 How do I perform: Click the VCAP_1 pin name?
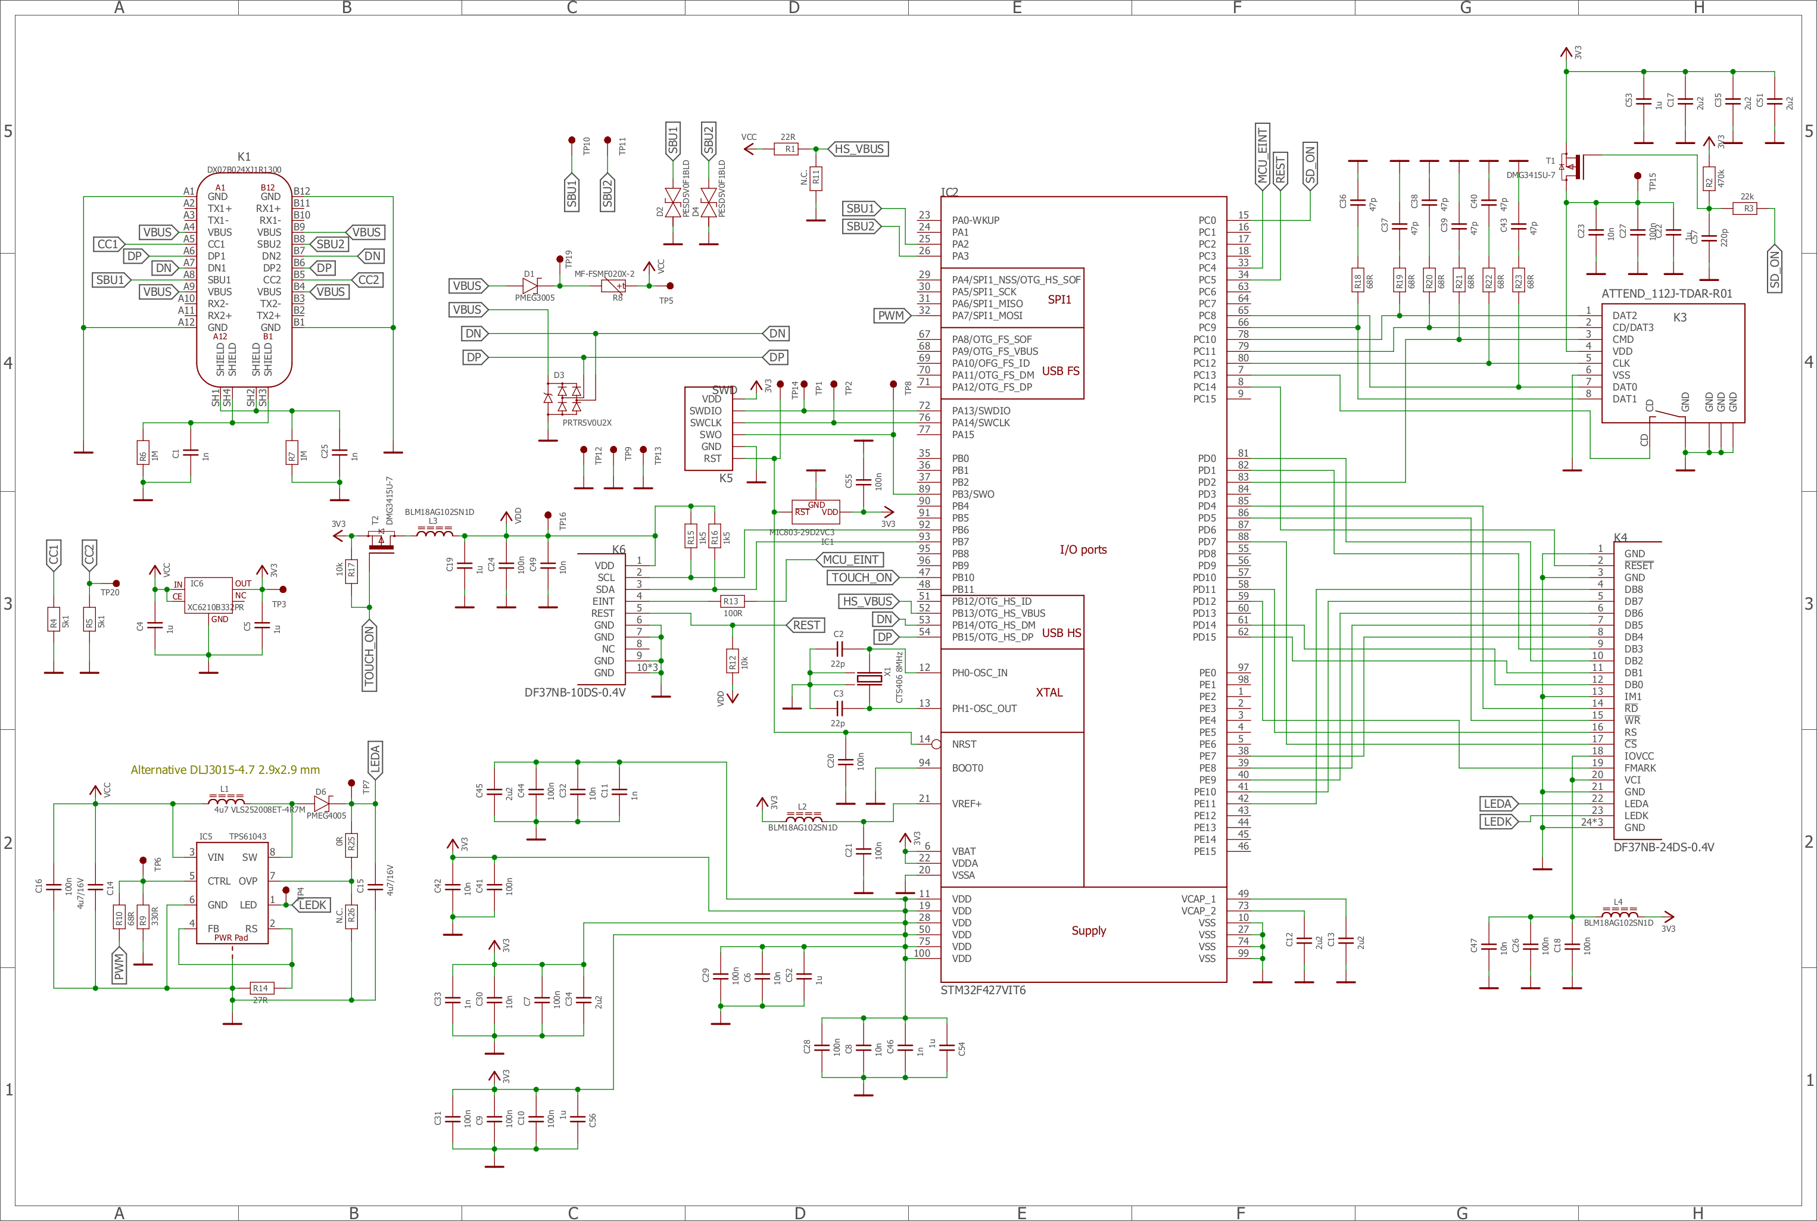click(x=1198, y=898)
